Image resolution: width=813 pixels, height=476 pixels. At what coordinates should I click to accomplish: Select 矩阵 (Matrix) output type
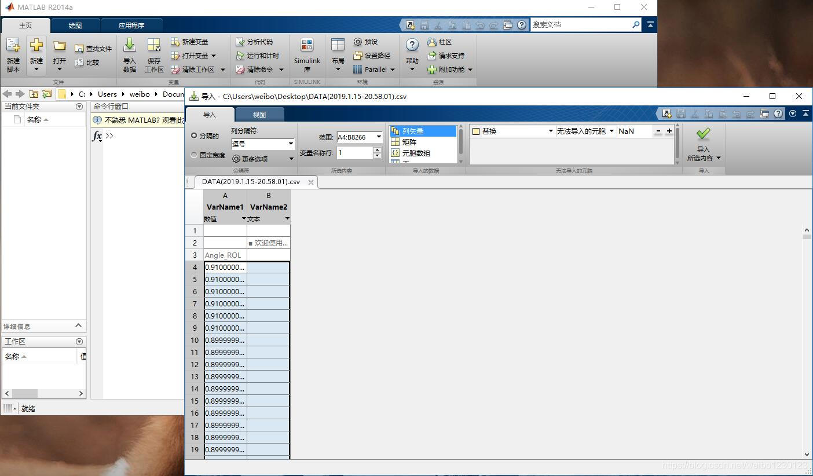click(423, 142)
